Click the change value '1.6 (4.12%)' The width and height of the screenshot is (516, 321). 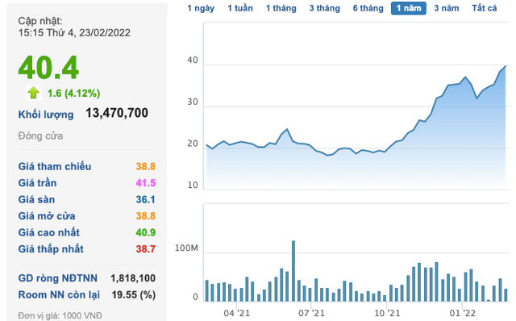pyautogui.click(x=73, y=94)
